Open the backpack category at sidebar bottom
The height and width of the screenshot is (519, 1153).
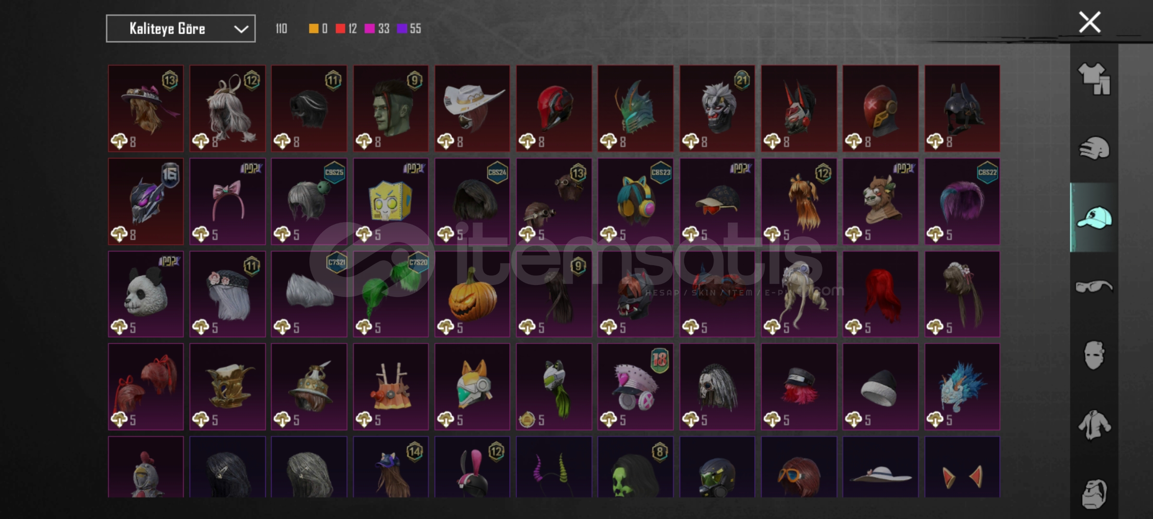[x=1094, y=494]
